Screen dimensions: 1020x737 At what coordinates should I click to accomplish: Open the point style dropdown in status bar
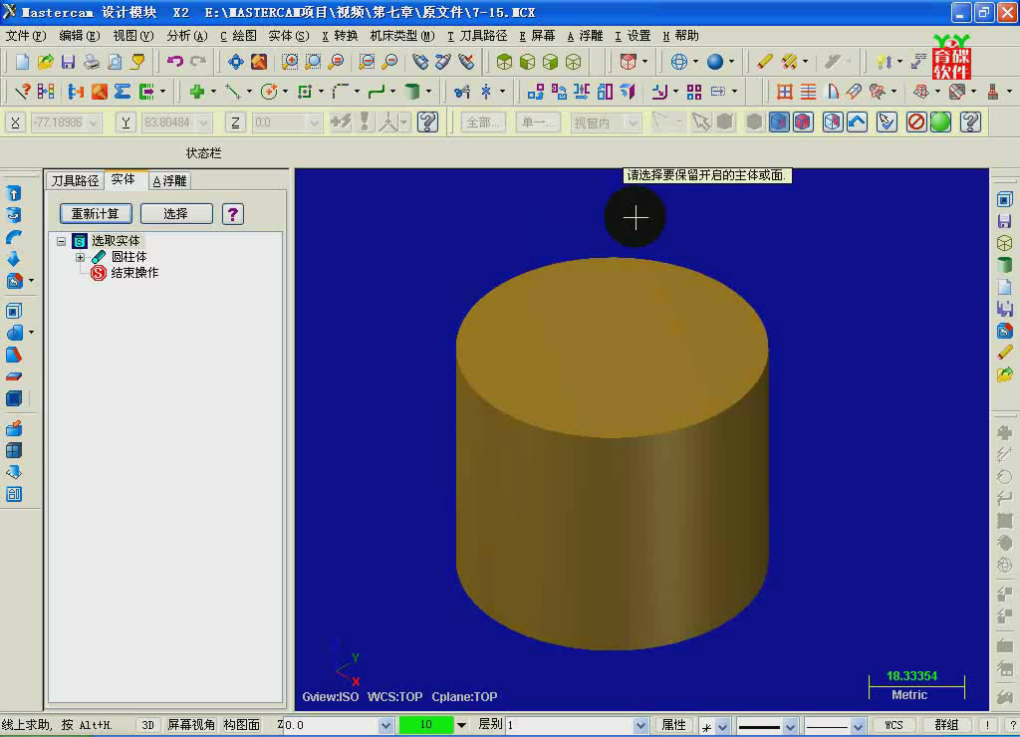click(x=723, y=726)
